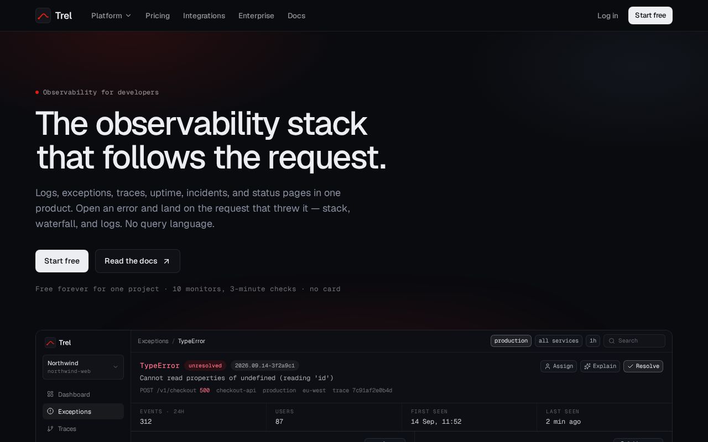The image size is (708, 442).
Task: Click the Exceptions alert icon in the sidebar
Action: click(50, 412)
